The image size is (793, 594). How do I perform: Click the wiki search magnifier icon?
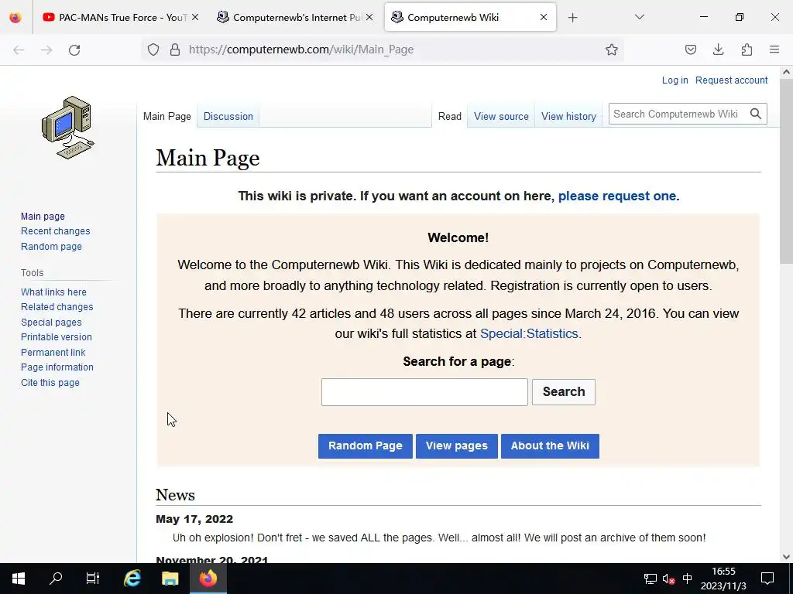pyautogui.click(x=756, y=114)
